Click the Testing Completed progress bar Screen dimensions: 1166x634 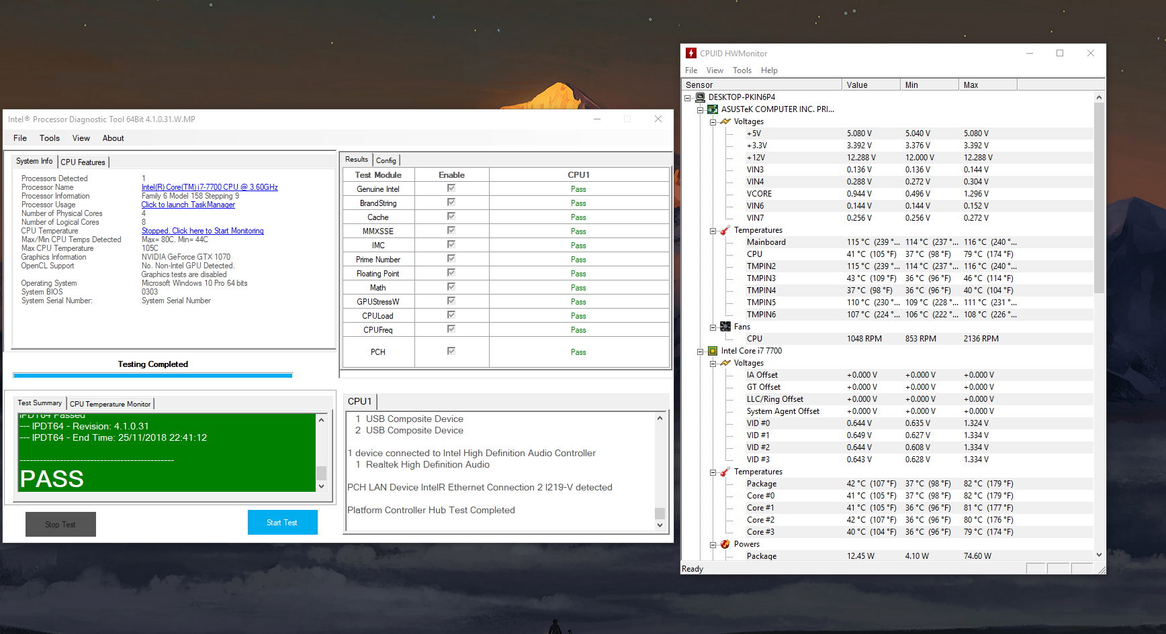(x=152, y=376)
